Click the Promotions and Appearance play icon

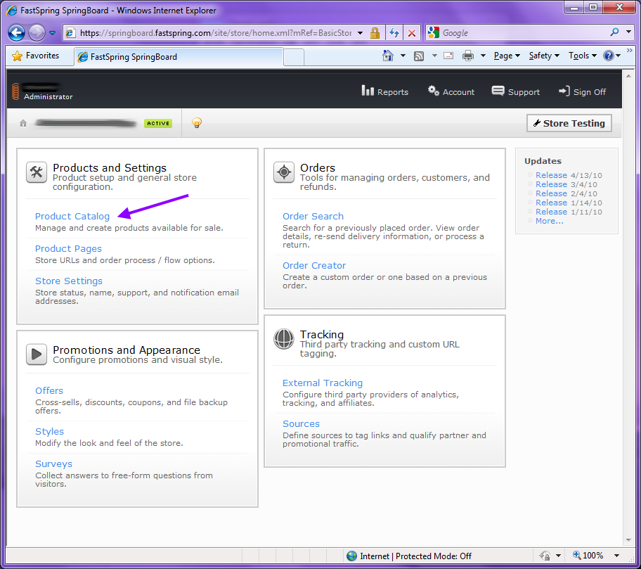(37, 354)
